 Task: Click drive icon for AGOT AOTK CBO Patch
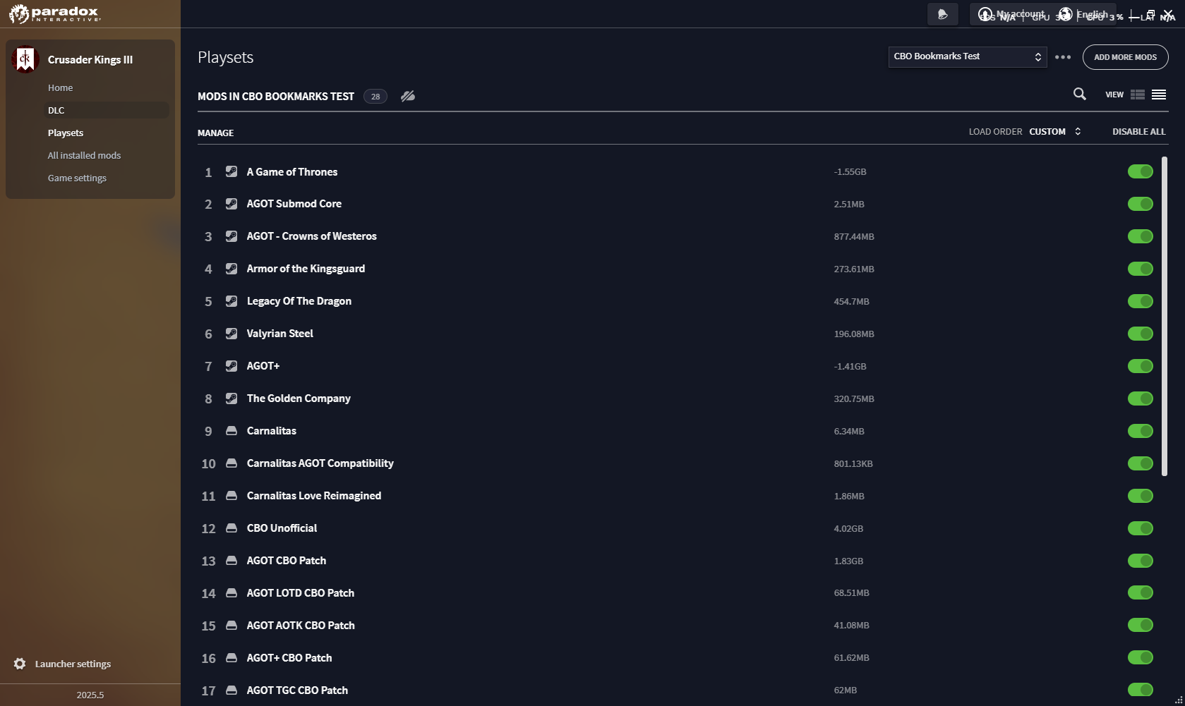231,626
